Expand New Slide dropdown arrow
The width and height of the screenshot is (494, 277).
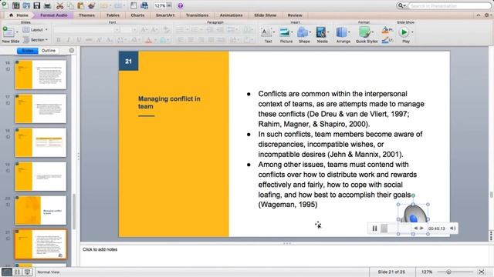[17, 32]
